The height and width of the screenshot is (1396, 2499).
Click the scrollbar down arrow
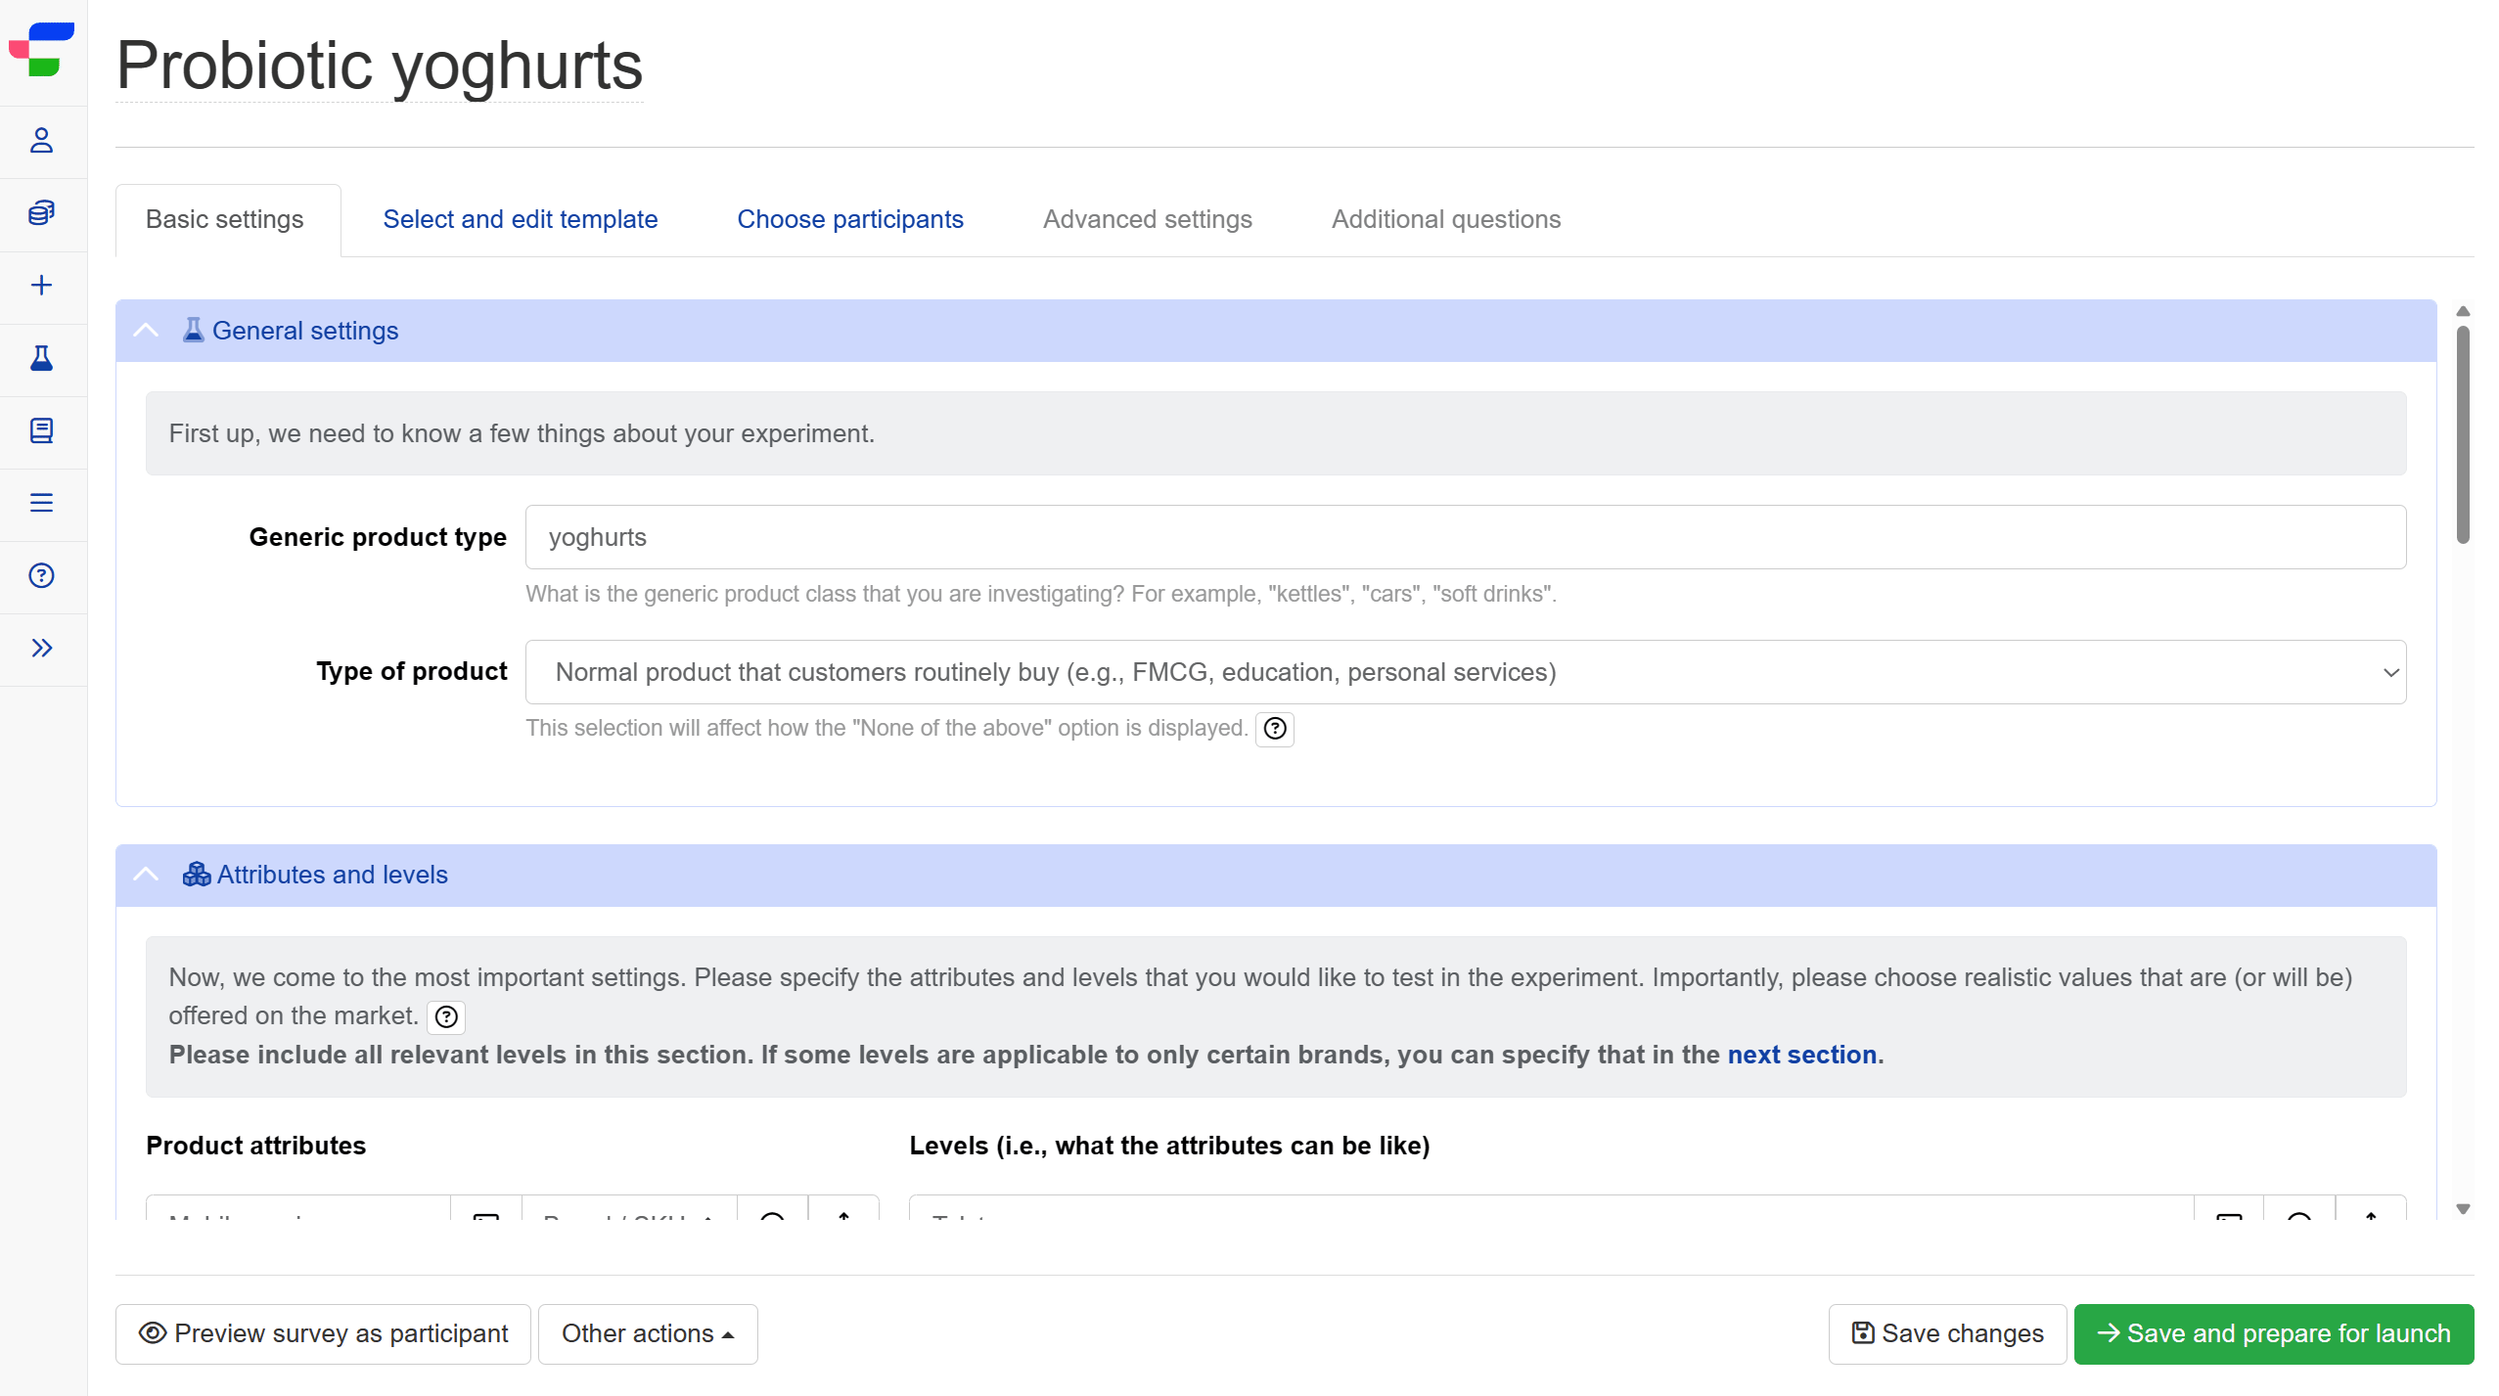click(x=2463, y=1209)
